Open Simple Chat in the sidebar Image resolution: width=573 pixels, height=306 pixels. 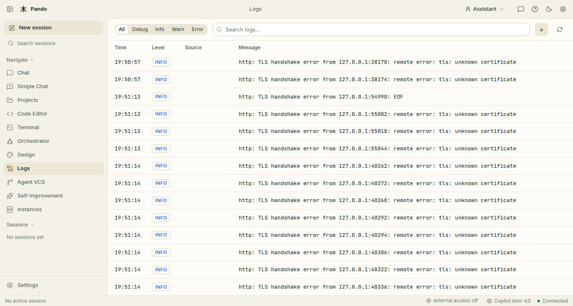click(54, 87)
